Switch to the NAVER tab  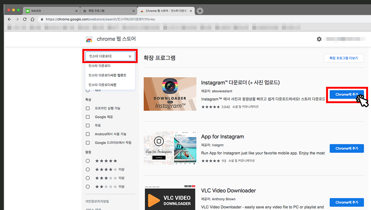tap(51, 11)
